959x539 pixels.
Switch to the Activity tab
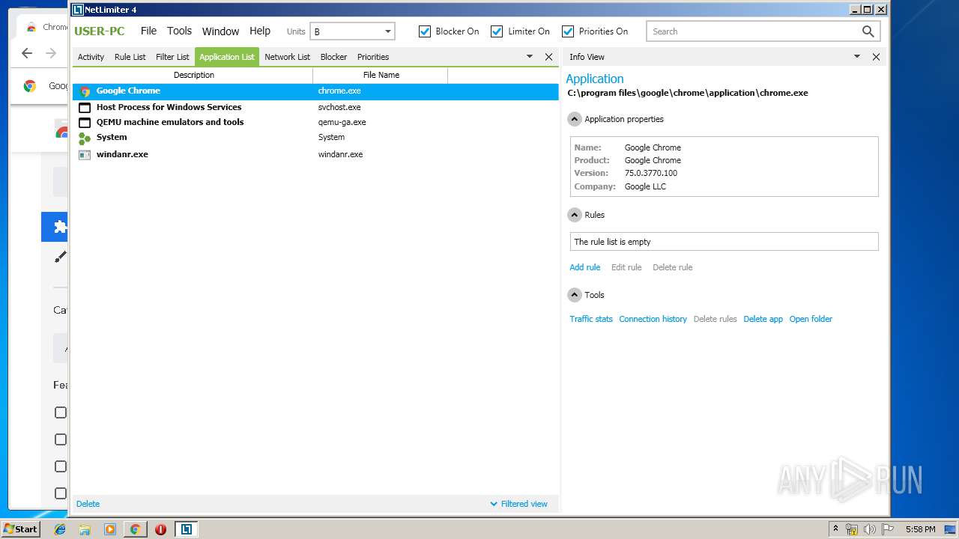pyautogui.click(x=91, y=57)
